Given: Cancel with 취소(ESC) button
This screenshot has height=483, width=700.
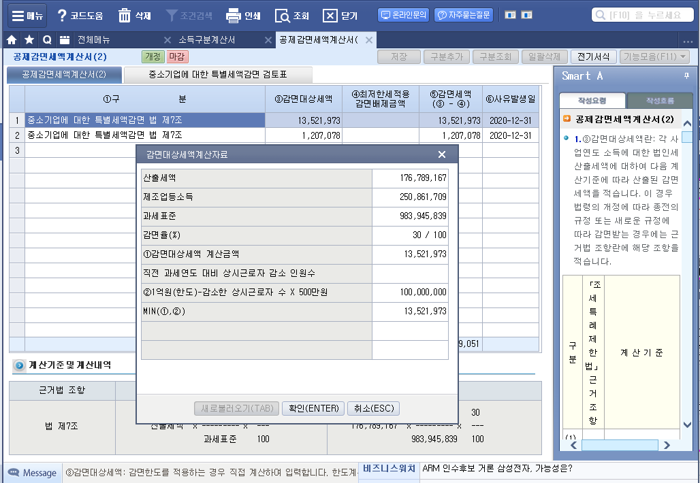Looking at the screenshot, I should click(x=374, y=409).
